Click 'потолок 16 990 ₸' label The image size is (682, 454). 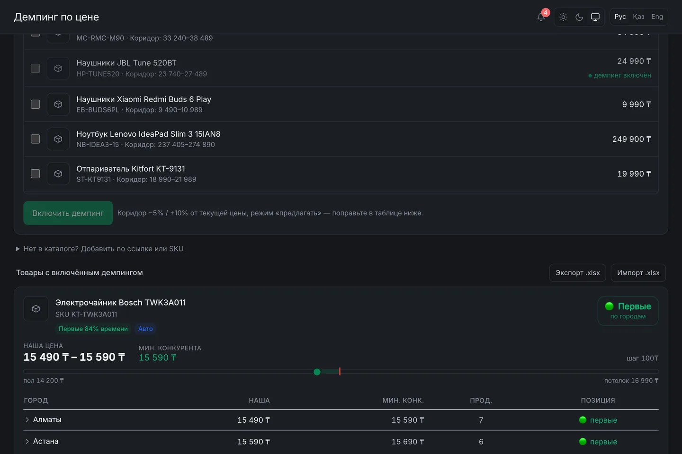[631, 381]
